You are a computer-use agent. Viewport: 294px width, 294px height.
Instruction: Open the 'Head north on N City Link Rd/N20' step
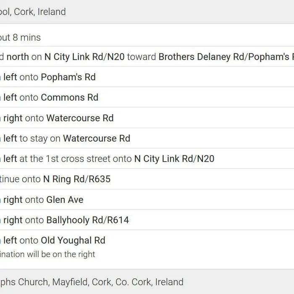pos(147,57)
